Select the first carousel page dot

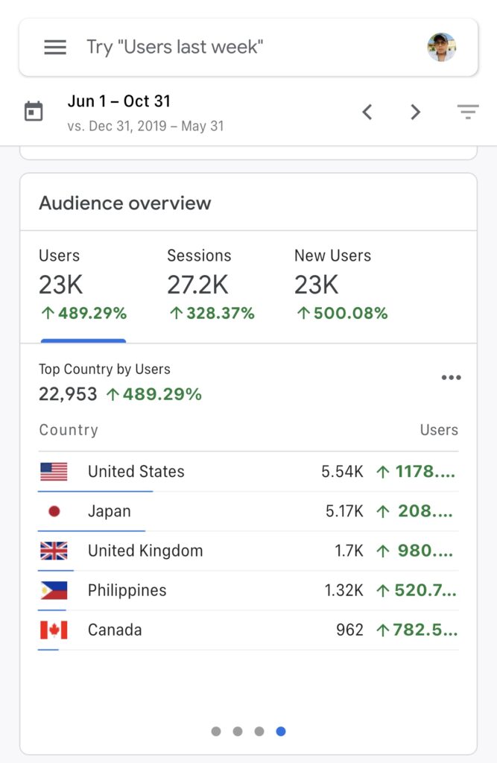click(x=216, y=732)
